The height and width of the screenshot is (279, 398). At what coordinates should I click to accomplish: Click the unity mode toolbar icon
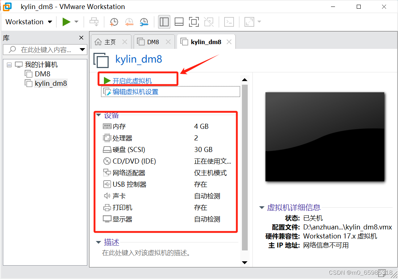coord(209,22)
